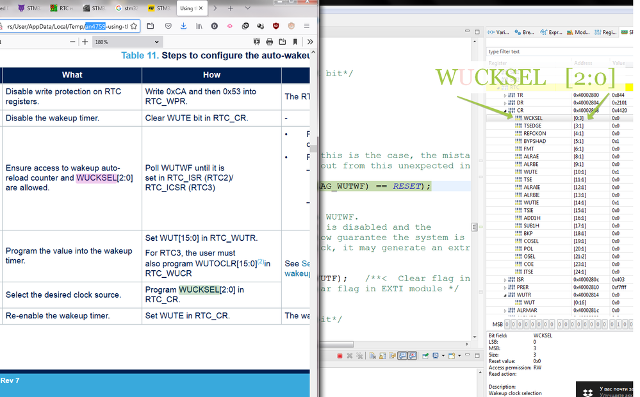Click the Firefox address bar URL

click(67, 26)
